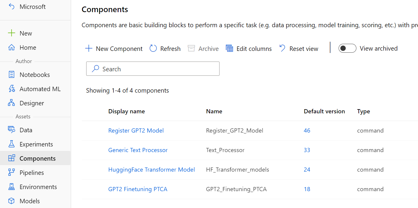Click command type in Text Processor row
Viewport: 418px width, 208px height.
pyautogui.click(x=370, y=150)
